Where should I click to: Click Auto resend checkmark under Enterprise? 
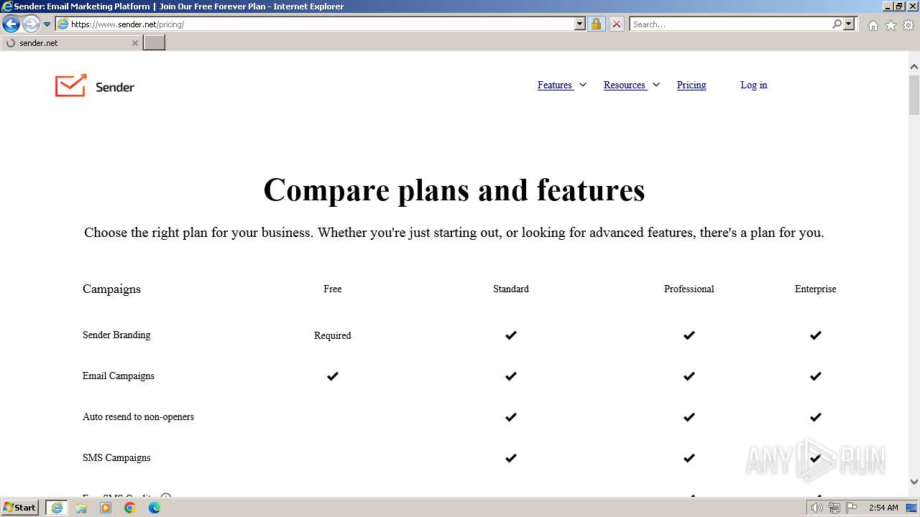point(816,417)
